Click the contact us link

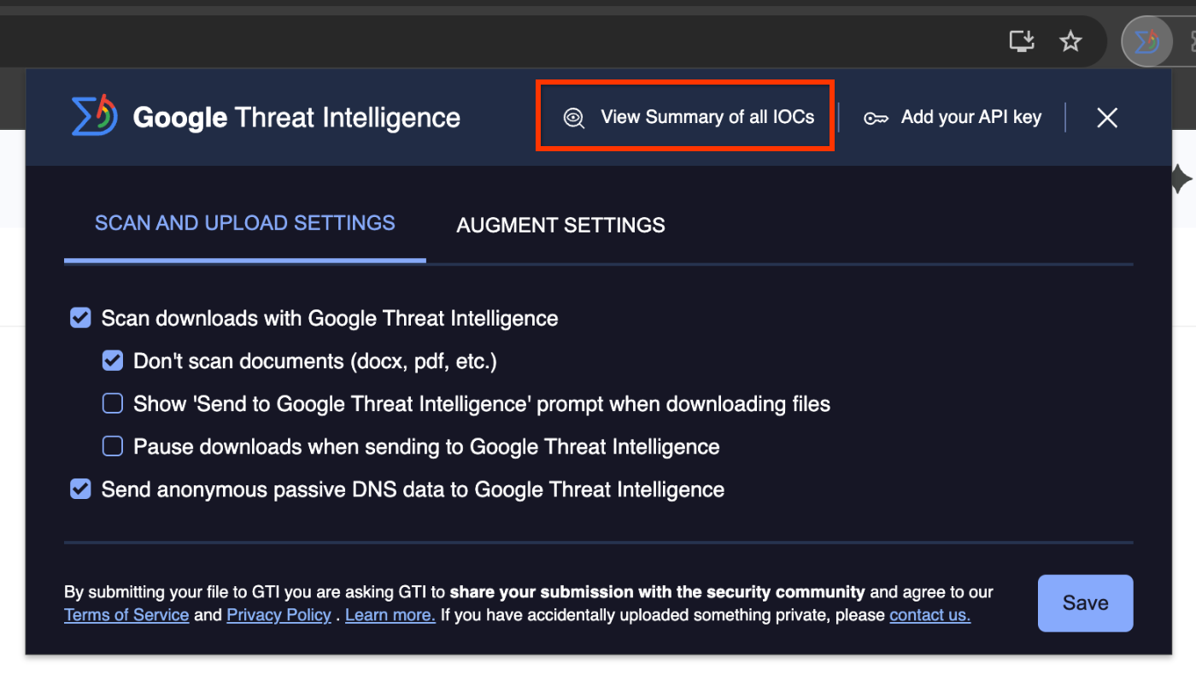(x=929, y=615)
